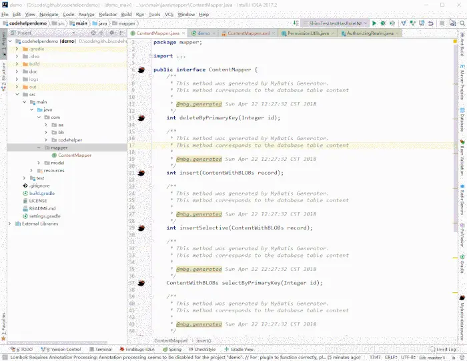Toggle the Favorites tool window stripe button
Screen dimensions: 467x361
click(3, 326)
